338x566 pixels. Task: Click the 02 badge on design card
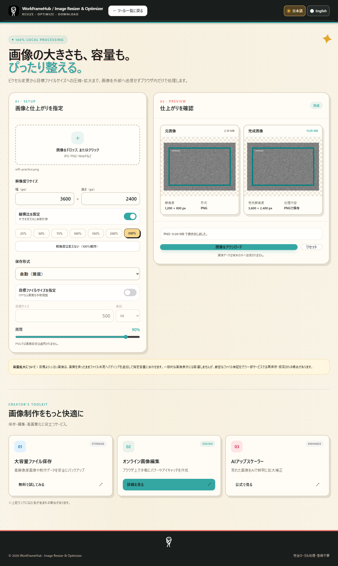click(x=129, y=447)
